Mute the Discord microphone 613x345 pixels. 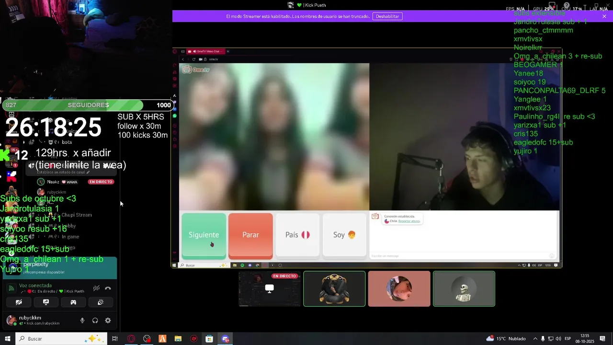pos(82,321)
